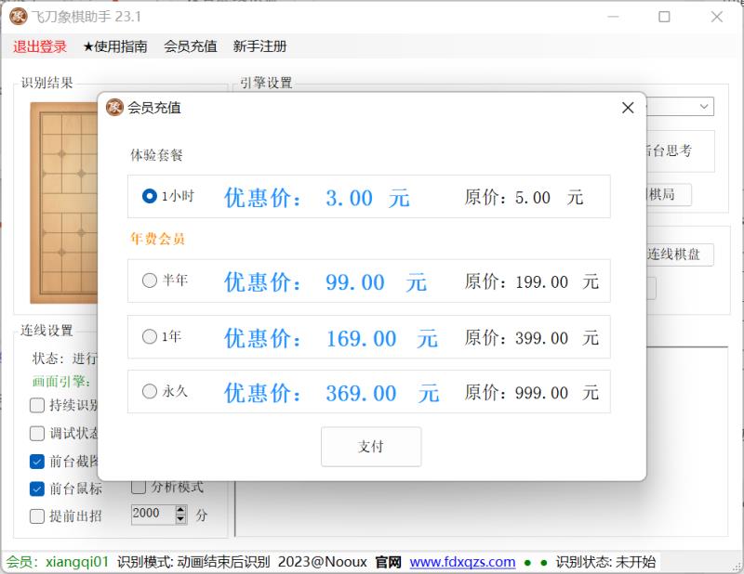Select the 半年 membership option
The width and height of the screenshot is (744, 574).
150,280
